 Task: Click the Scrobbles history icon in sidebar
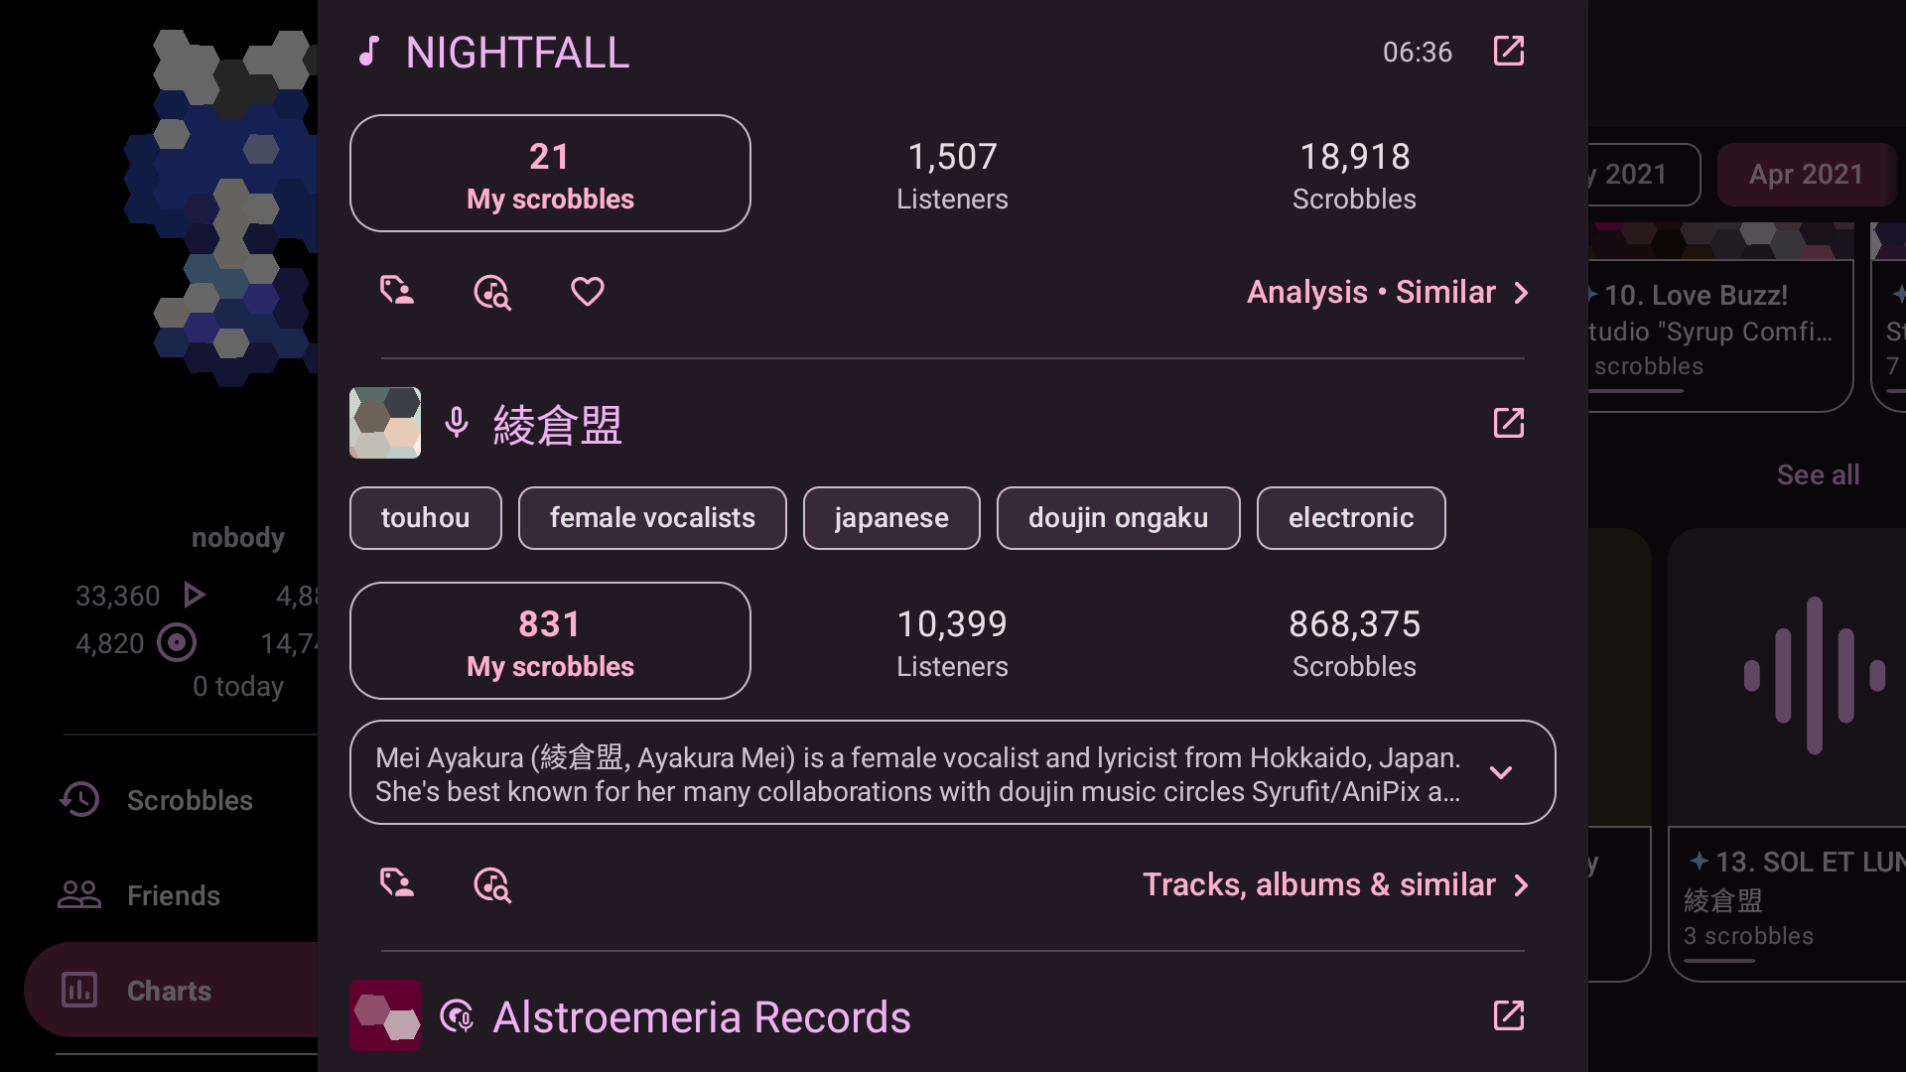click(x=79, y=800)
